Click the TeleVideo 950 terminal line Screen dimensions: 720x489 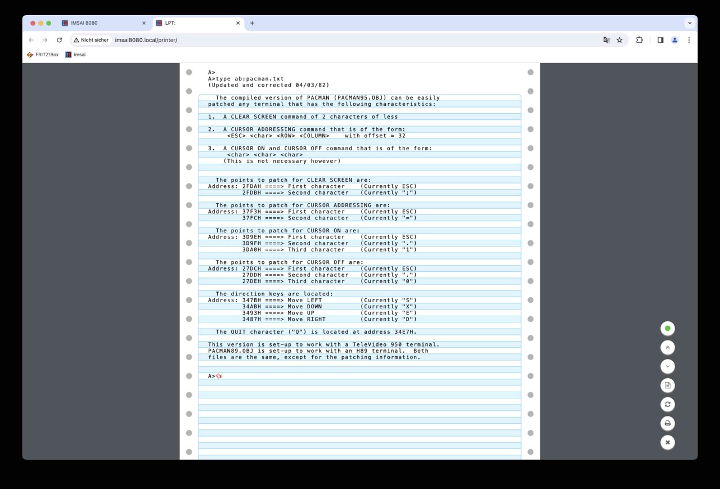(323, 344)
